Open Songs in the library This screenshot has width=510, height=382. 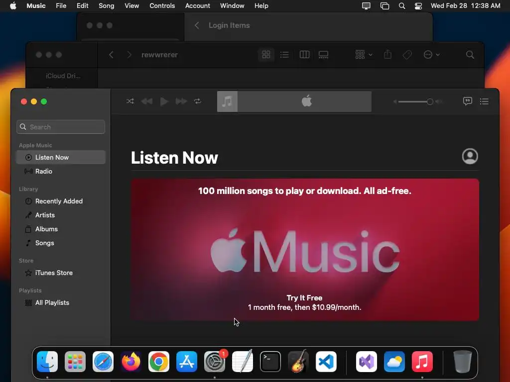(61, 243)
